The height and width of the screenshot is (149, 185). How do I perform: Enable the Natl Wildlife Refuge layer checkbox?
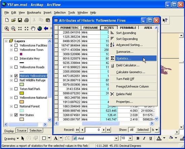click(x=16, y=80)
